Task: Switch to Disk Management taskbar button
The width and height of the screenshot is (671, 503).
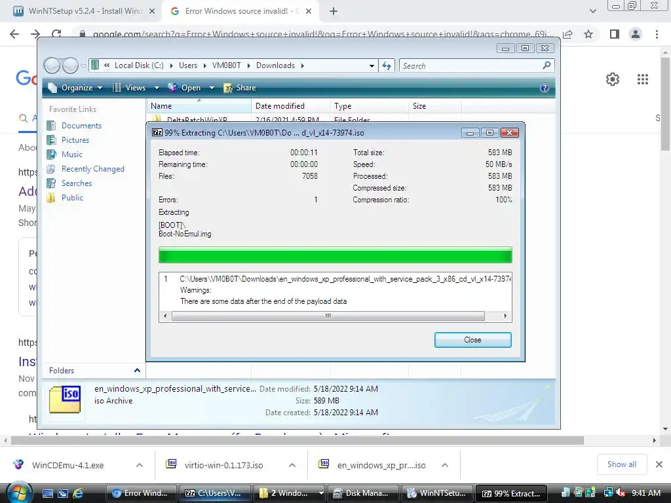Action: [363, 493]
